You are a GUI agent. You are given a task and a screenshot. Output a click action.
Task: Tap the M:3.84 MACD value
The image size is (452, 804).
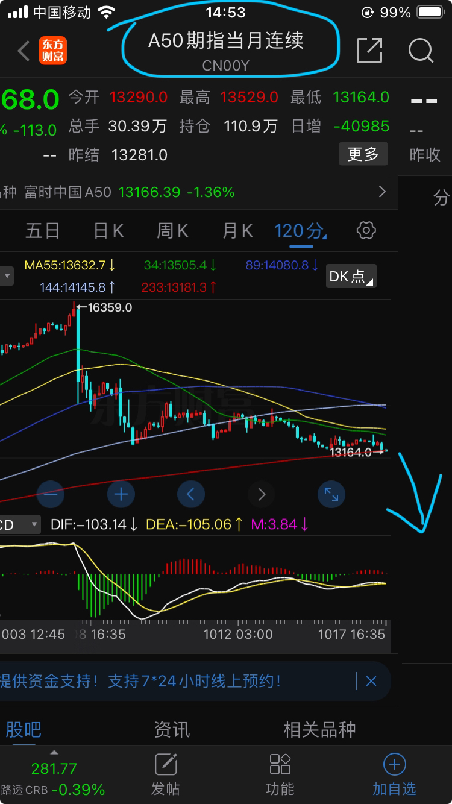280,524
